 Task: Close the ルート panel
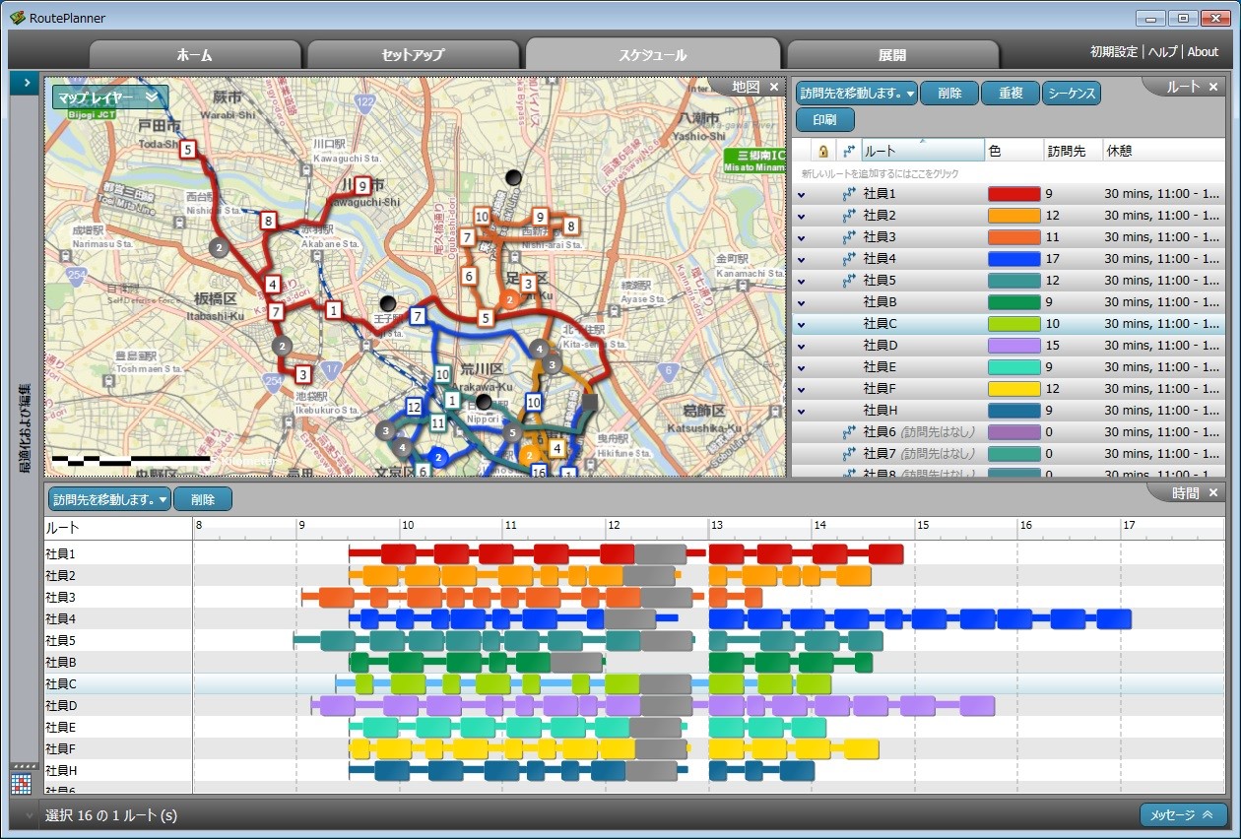click(1213, 87)
